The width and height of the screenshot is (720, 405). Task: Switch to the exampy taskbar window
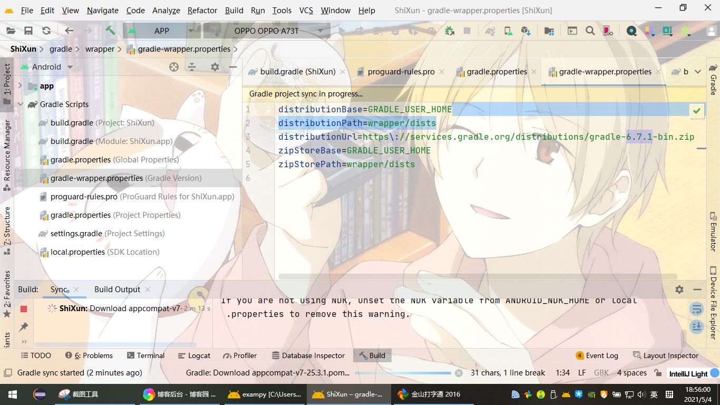coord(265,394)
